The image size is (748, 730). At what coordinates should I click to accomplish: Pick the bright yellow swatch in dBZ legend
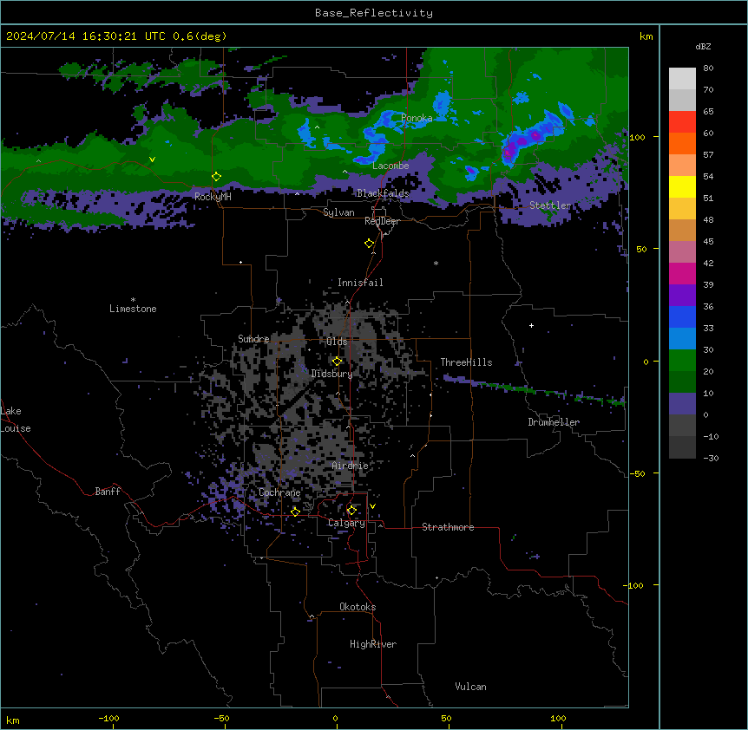pyautogui.click(x=682, y=186)
